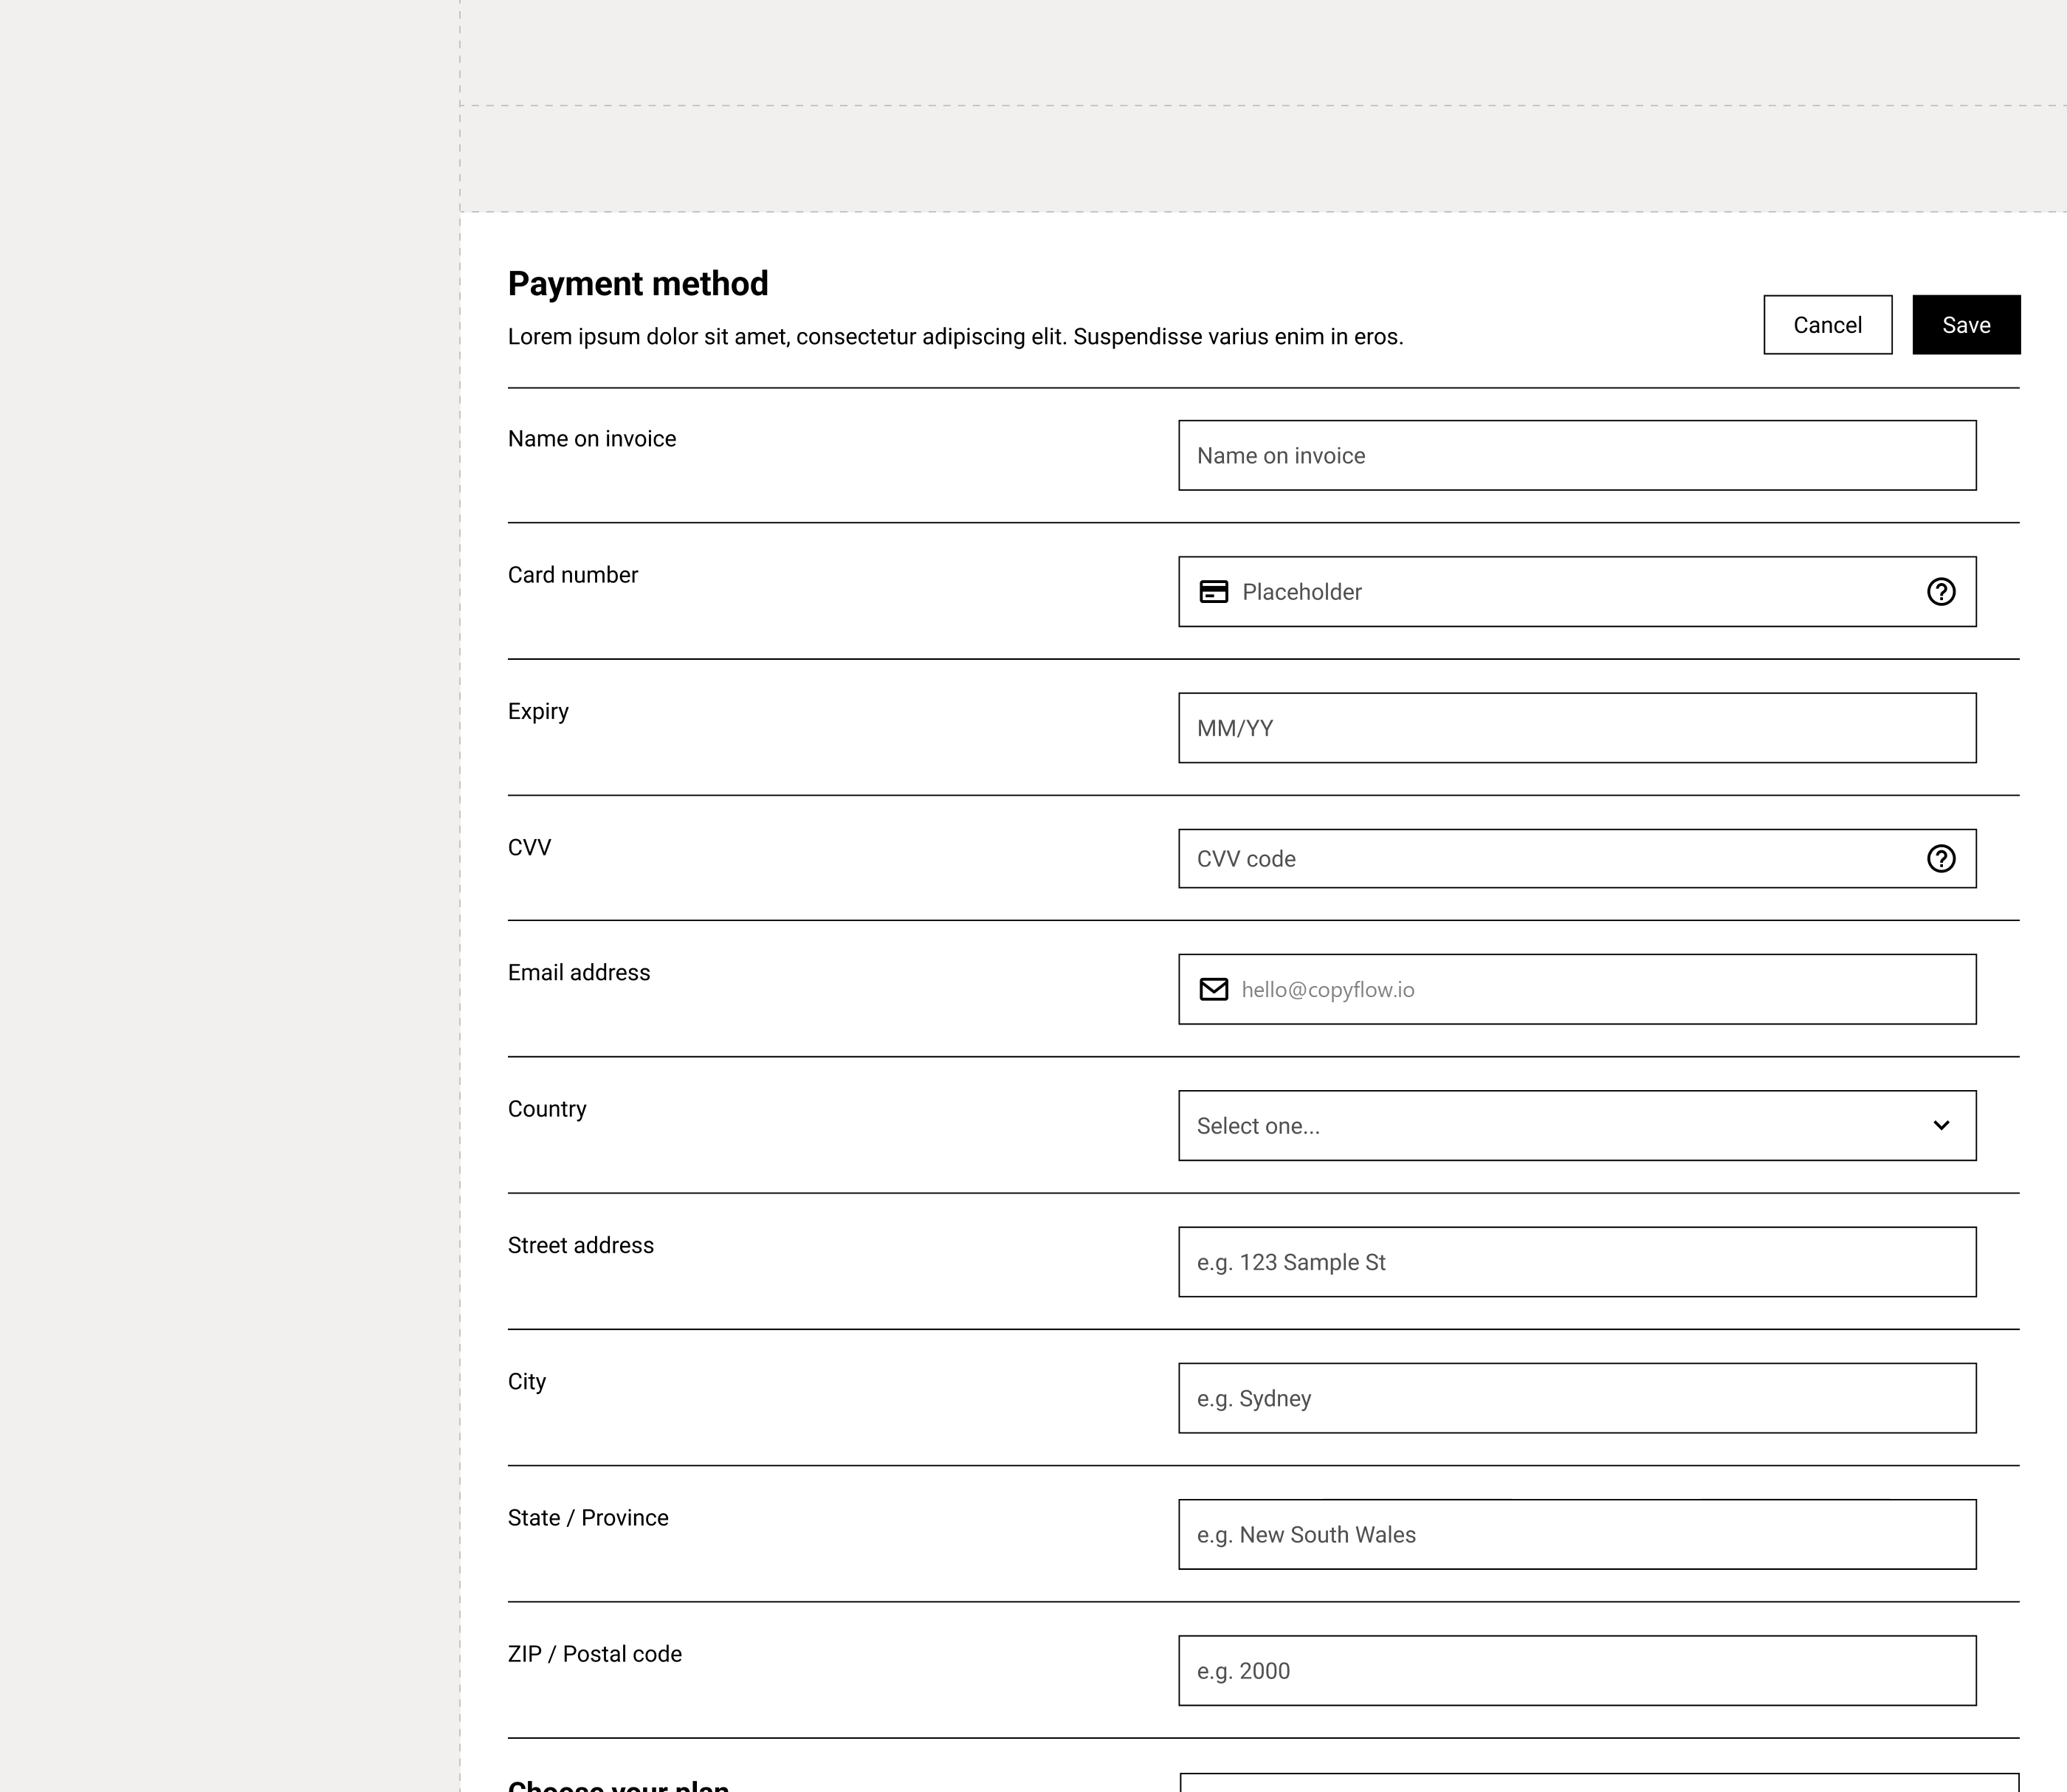Click the help icon in Card number field
The image size is (2067, 1792).
[x=1941, y=592]
